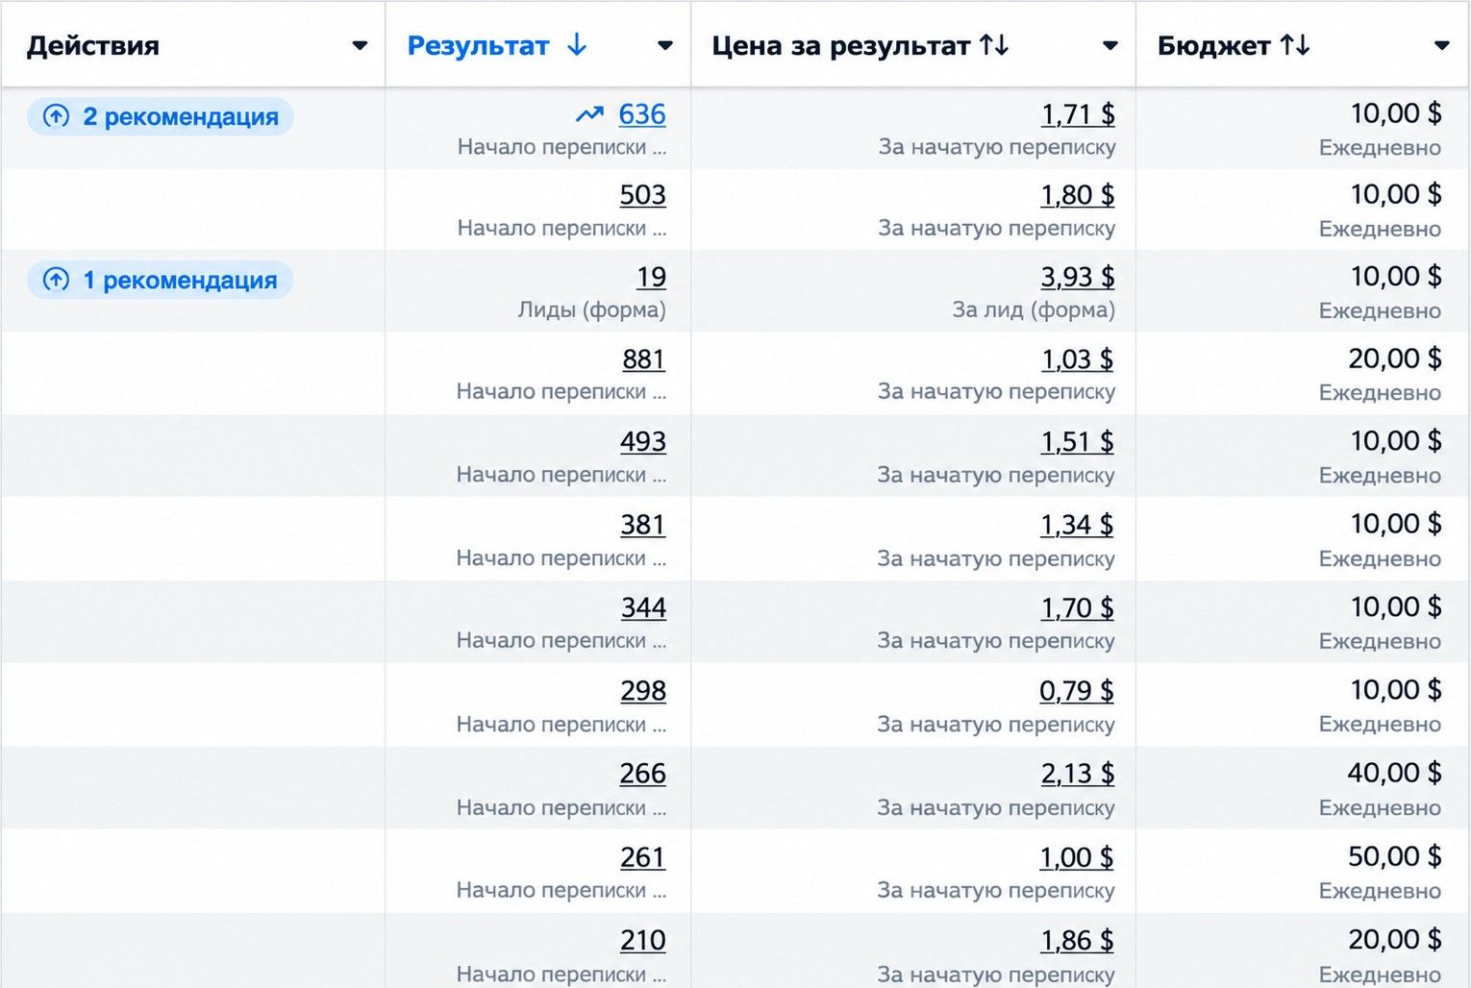Open the 2 рекомендация badge

pos(161,116)
